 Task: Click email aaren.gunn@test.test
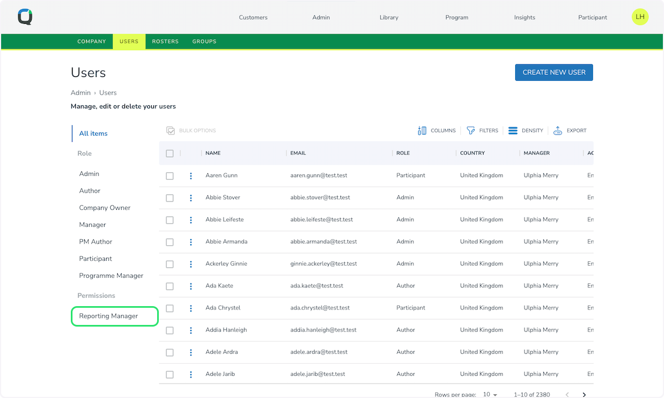click(x=319, y=175)
